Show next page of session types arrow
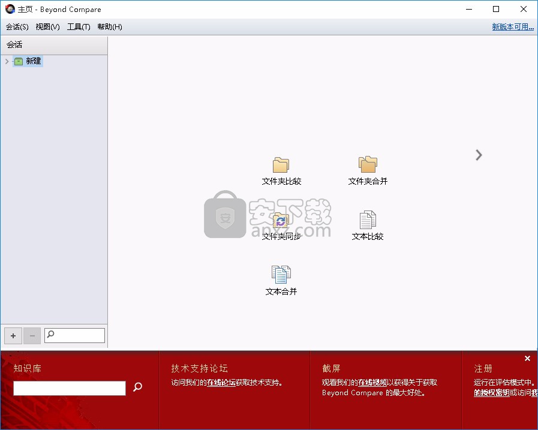 (479, 155)
